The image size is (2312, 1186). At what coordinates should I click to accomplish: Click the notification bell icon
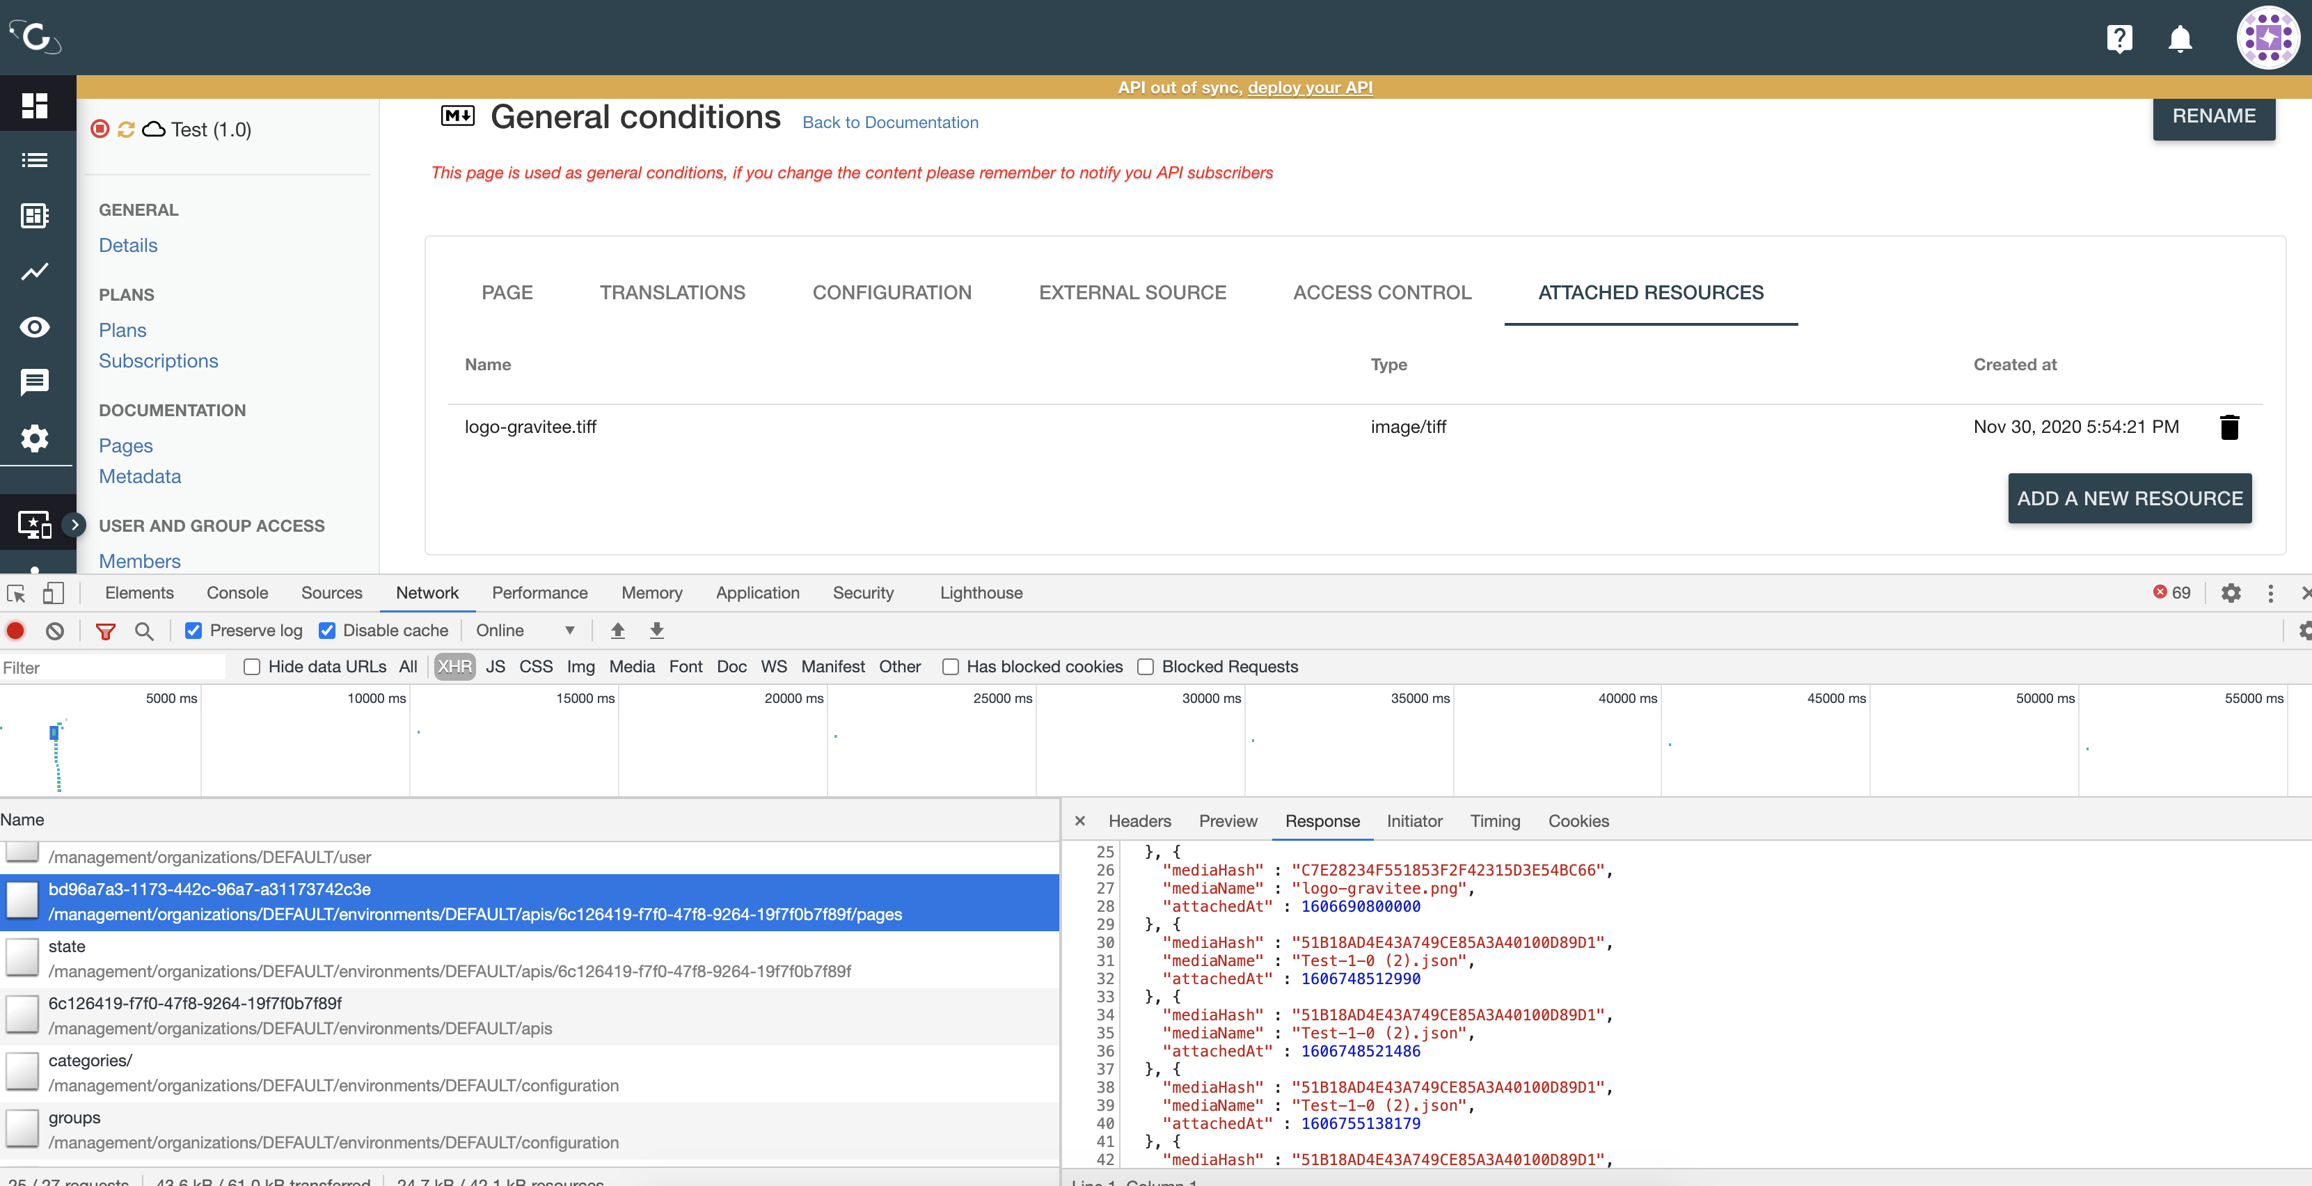[x=2180, y=38]
